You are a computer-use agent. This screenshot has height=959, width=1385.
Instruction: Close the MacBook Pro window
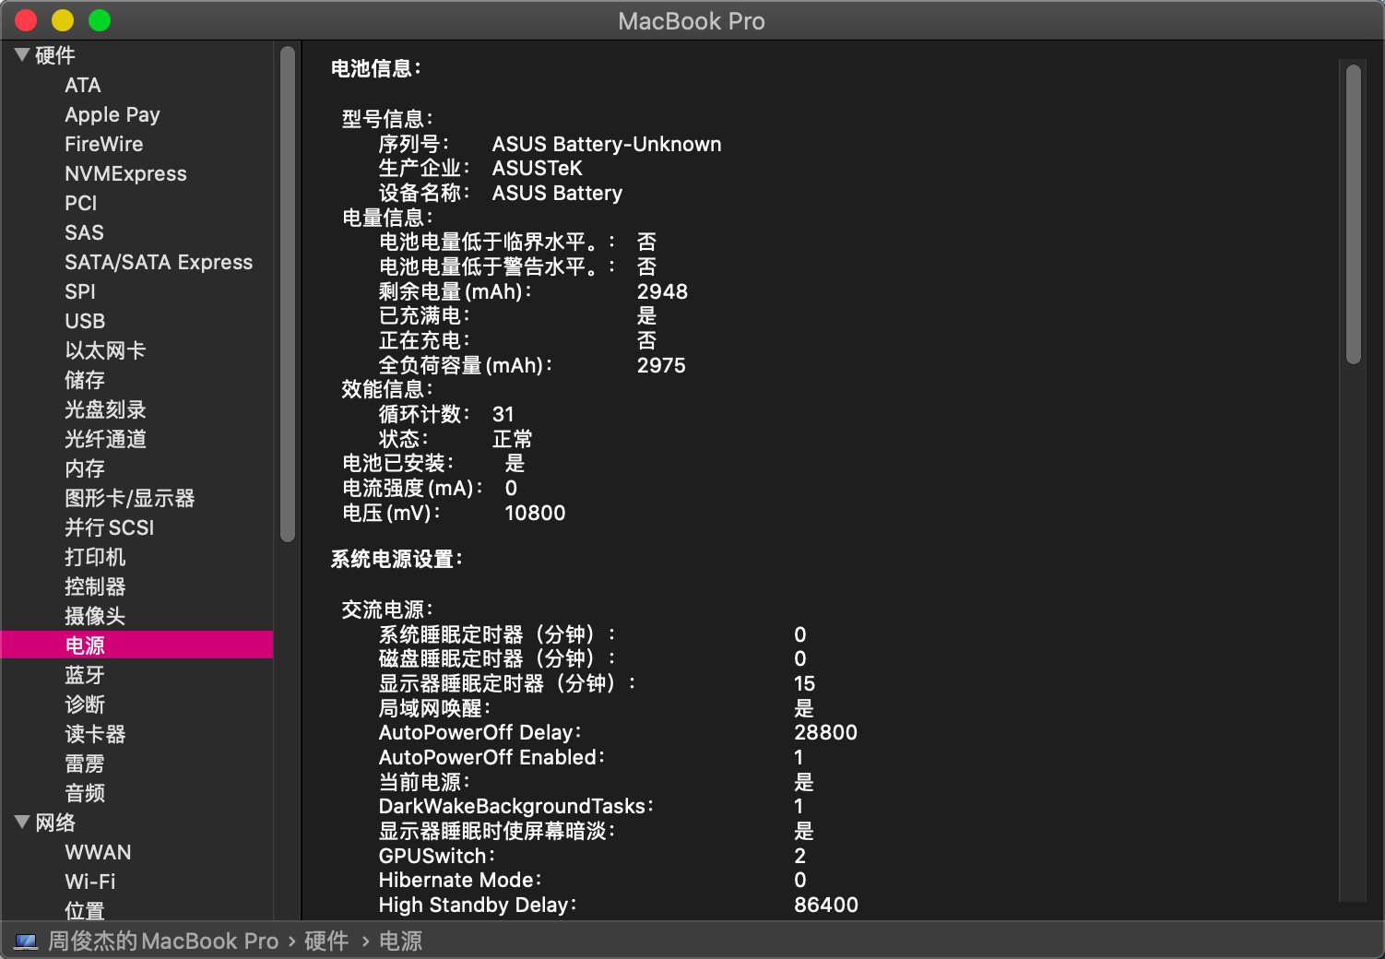[x=26, y=20]
